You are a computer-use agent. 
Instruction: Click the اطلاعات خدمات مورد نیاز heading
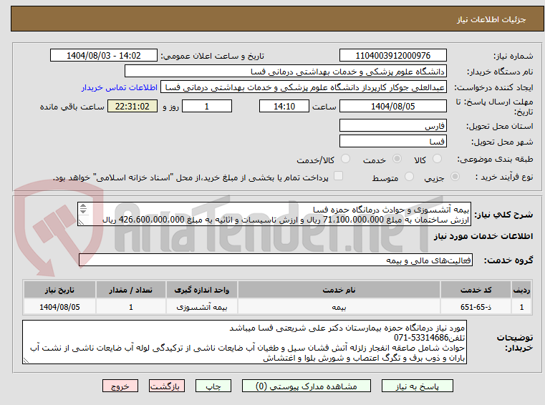click(483, 237)
